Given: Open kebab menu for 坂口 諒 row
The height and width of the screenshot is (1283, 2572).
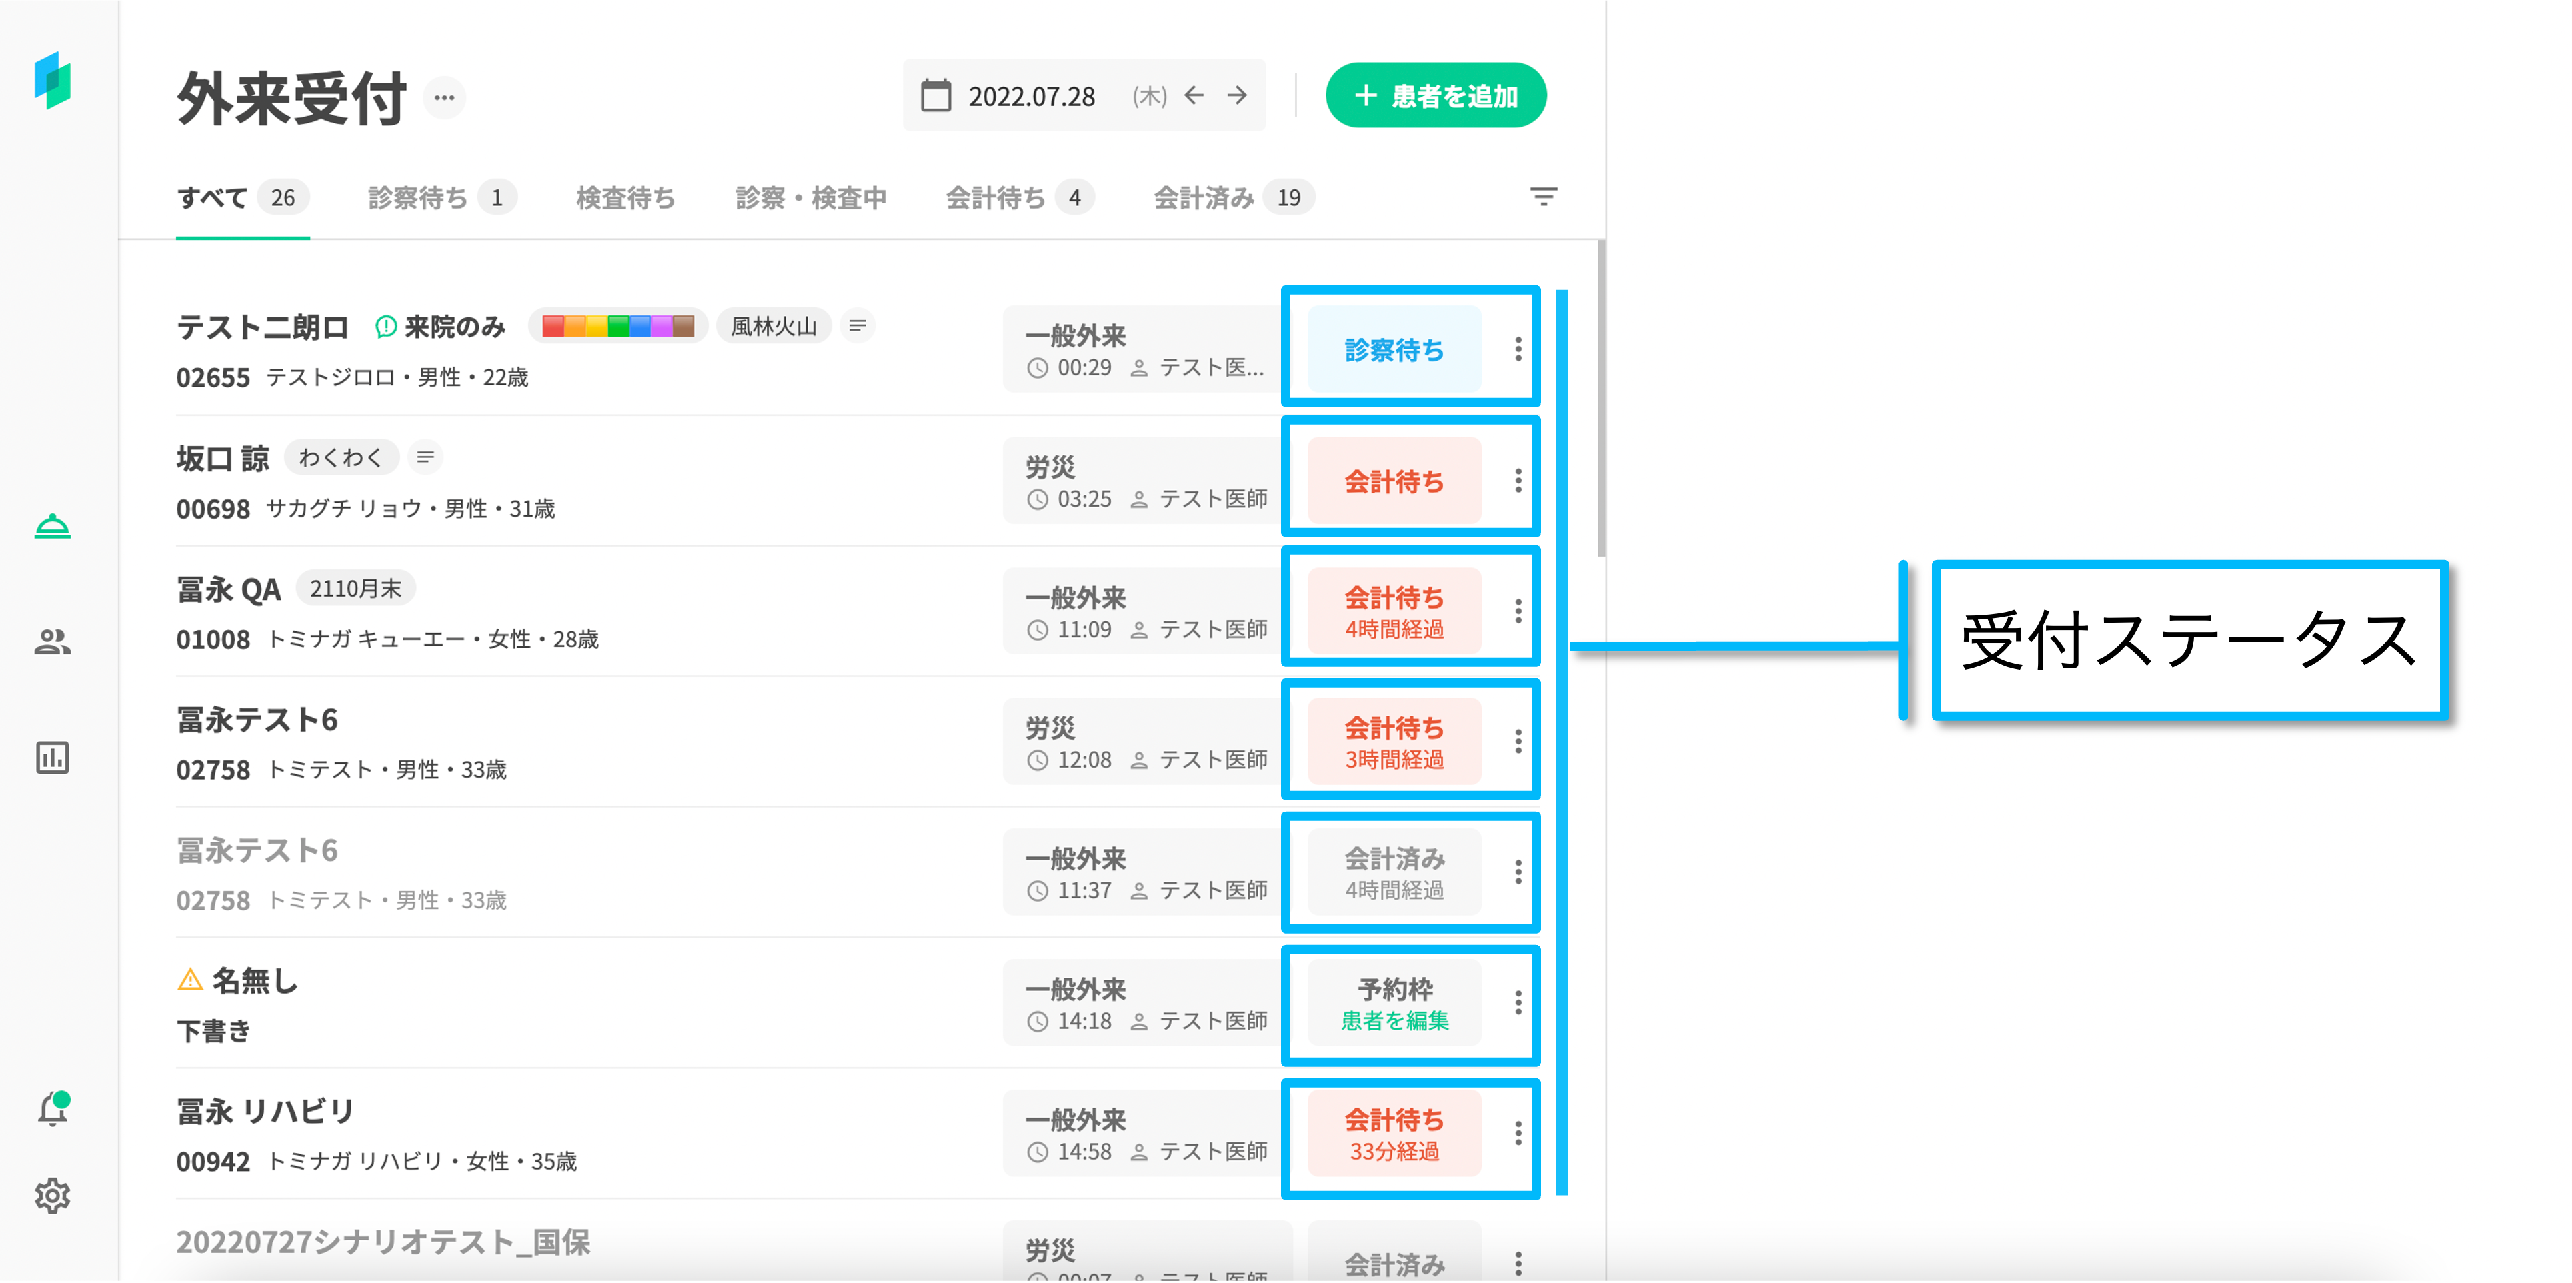Looking at the screenshot, I should point(1518,481).
